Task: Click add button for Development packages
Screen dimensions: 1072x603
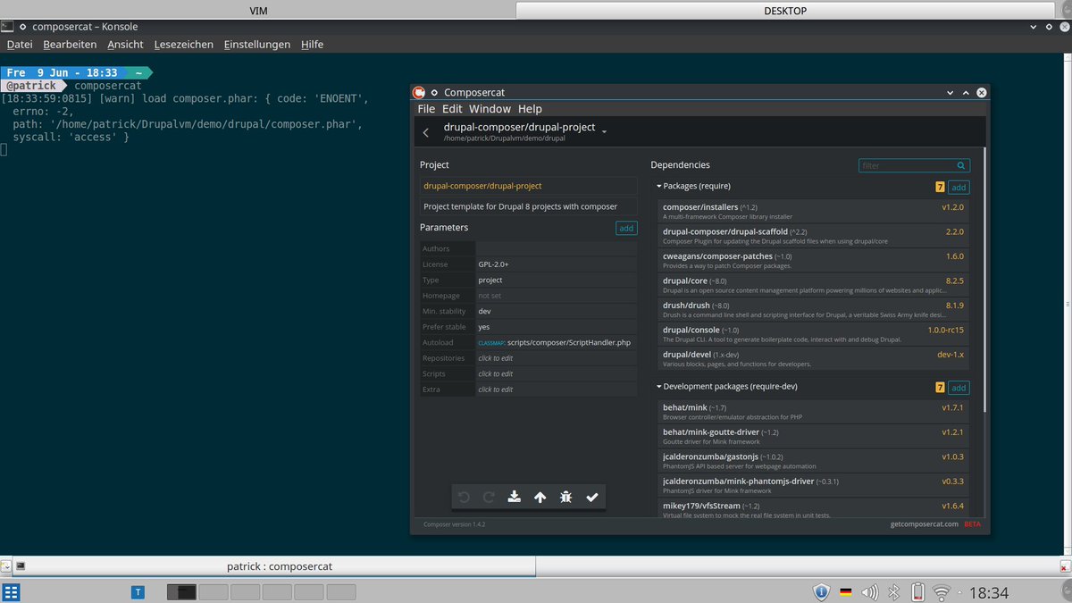Action: pyautogui.click(x=958, y=388)
